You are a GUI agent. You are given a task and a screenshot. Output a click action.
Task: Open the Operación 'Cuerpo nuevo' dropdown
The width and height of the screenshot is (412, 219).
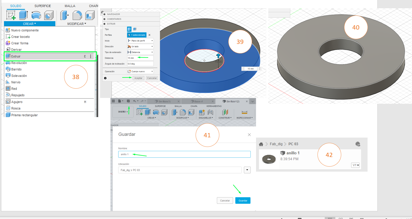tap(140, 71)
